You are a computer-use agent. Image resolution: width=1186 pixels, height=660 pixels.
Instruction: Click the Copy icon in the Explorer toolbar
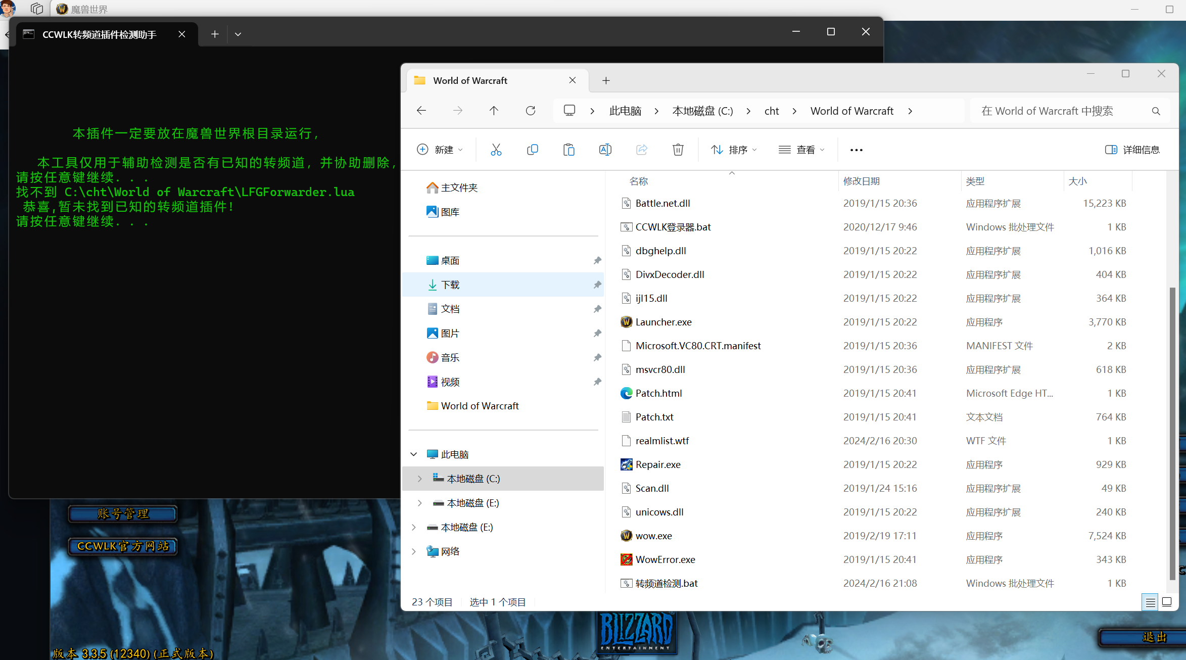click(x=532, y=150)
